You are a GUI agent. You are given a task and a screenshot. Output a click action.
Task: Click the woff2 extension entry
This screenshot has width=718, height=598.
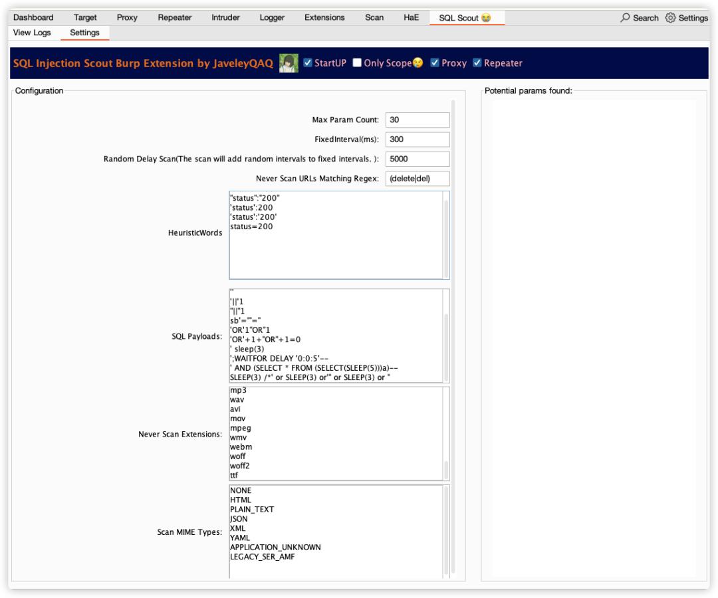pyautogui.click(x=239, y=466)
